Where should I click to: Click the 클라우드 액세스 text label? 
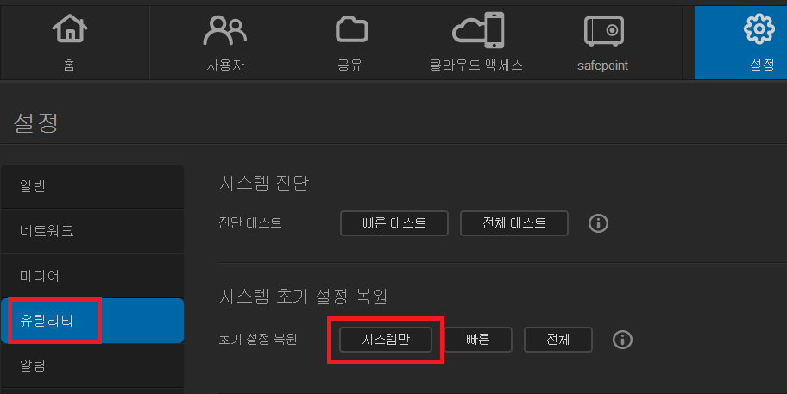click(476, 66)
